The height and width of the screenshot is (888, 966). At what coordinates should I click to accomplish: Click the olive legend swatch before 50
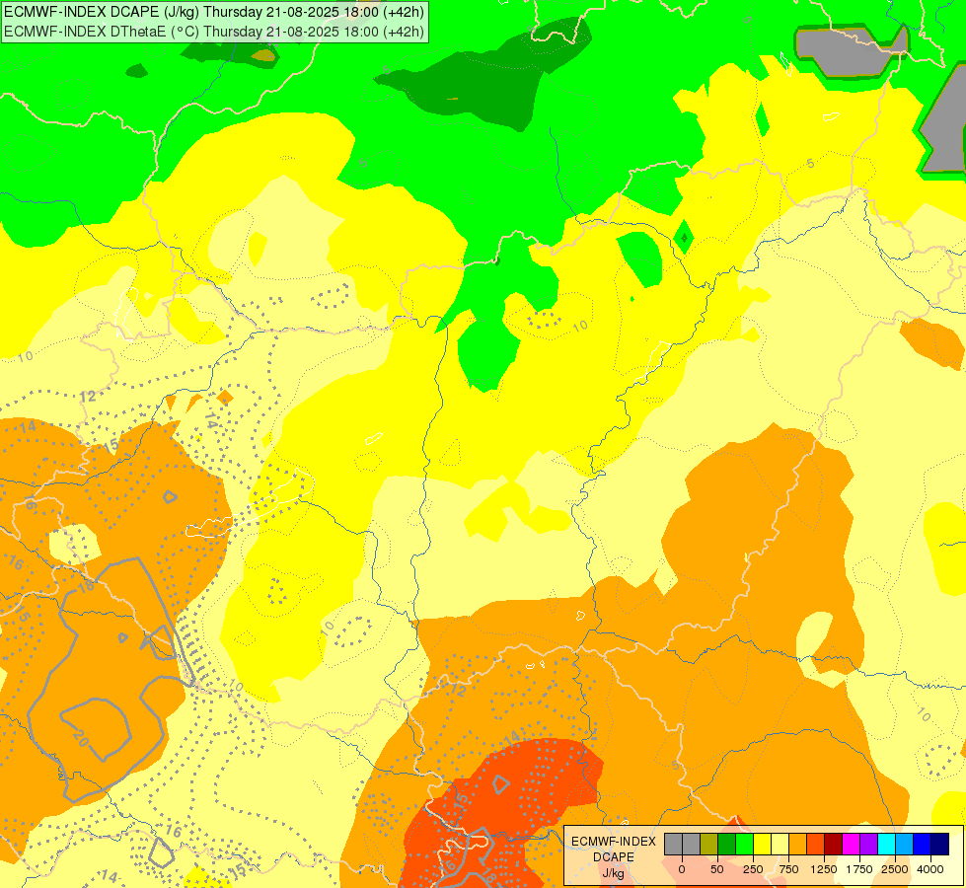709,845
